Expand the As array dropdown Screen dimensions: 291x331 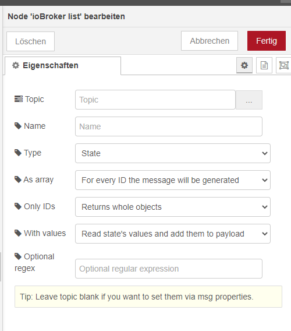click(173, 180)
